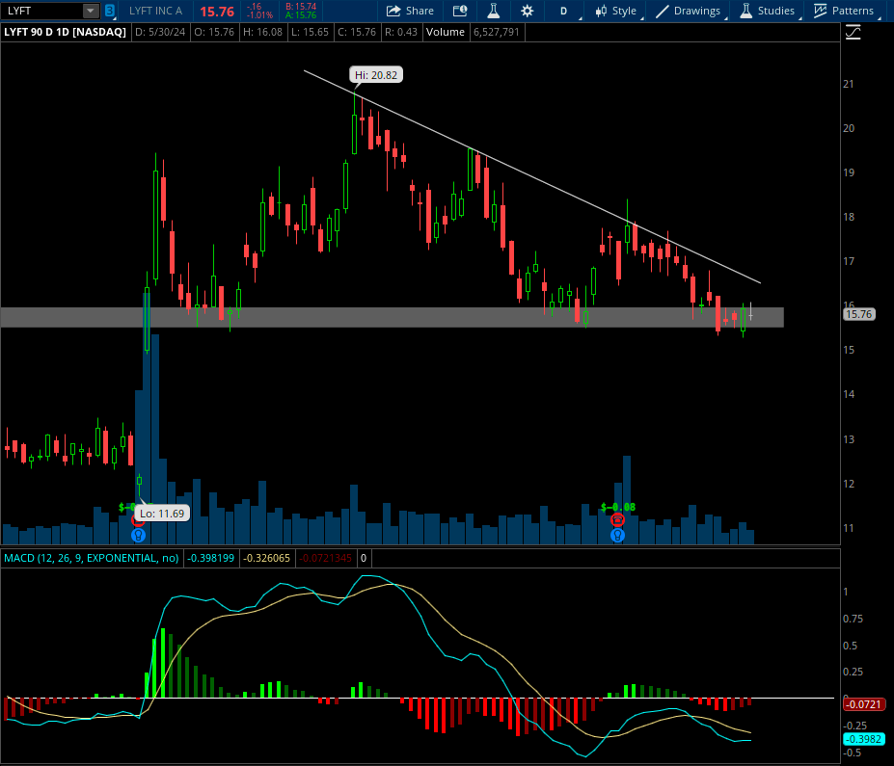Select the gray horizontal support zone
Screen dimensions: 894x766
(x=393, y=317)
